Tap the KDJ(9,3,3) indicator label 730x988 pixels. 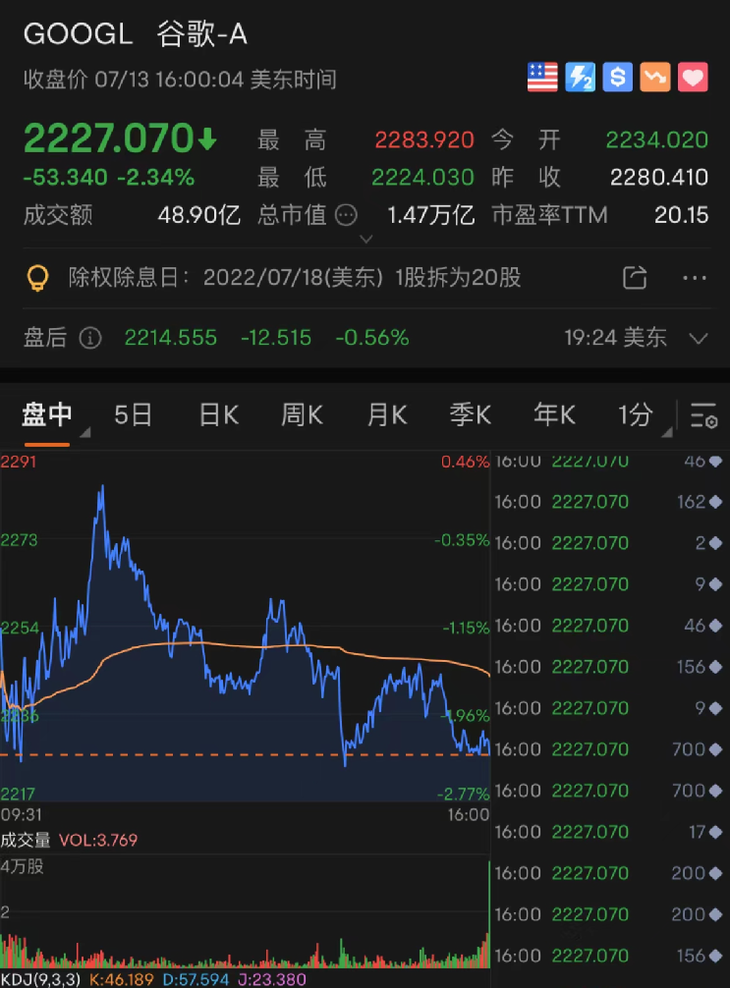click(x=40, y=979)
